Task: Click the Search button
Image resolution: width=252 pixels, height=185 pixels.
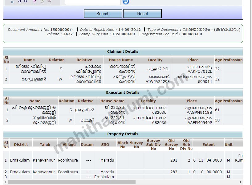Action: point(103,14)
